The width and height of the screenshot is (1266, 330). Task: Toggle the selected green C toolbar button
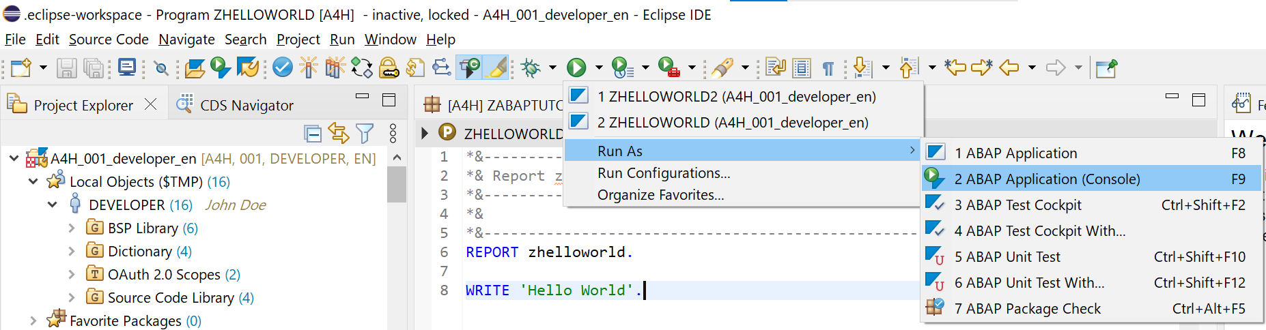tap(470, 67)
